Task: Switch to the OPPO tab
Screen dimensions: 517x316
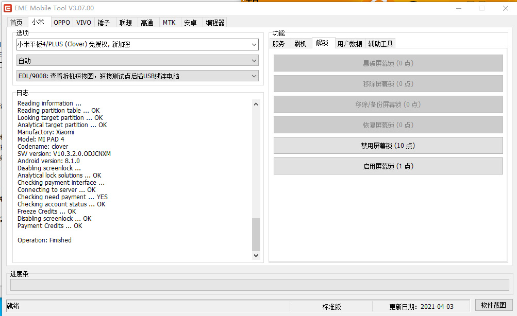Action: (62, 22)
